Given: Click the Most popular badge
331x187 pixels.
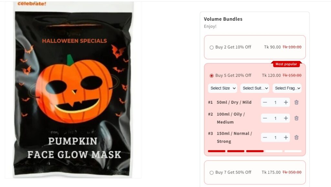Looking at the screenshot, I should click(x=286, y=64).
